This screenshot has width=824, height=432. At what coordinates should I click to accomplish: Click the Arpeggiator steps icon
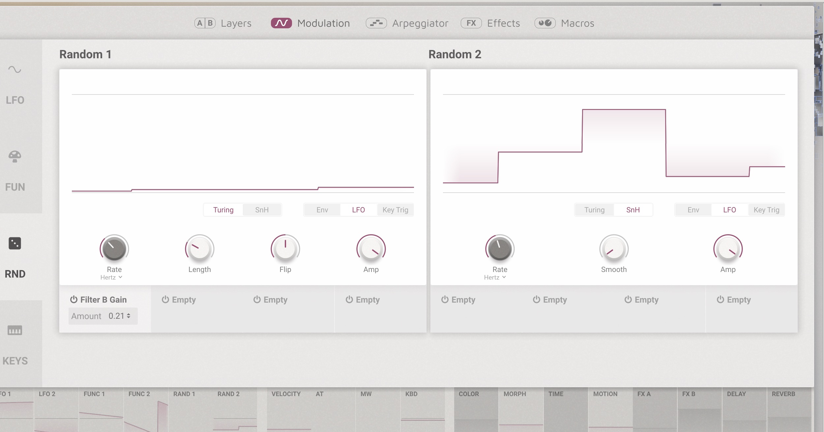coord(376,23)
